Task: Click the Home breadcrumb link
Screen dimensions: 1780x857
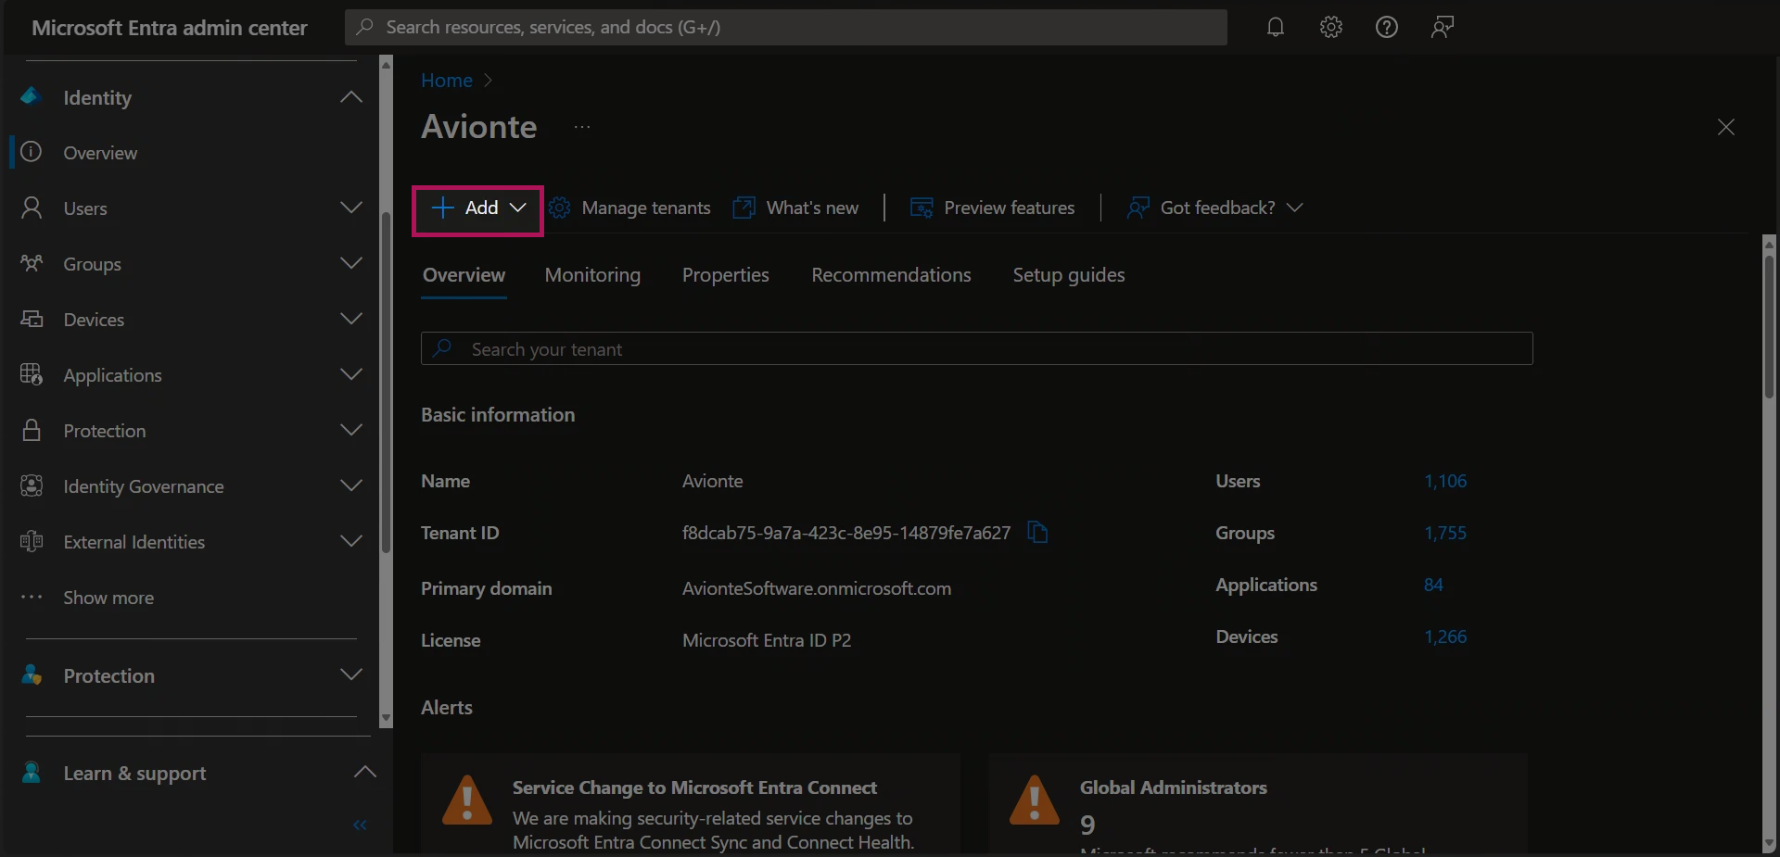Action: (447, 81)
